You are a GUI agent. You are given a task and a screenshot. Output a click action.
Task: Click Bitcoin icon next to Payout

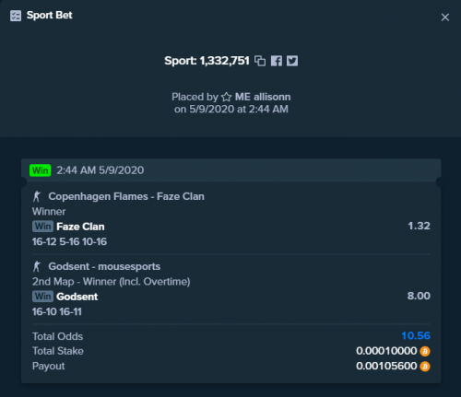(x=425, y=367)
